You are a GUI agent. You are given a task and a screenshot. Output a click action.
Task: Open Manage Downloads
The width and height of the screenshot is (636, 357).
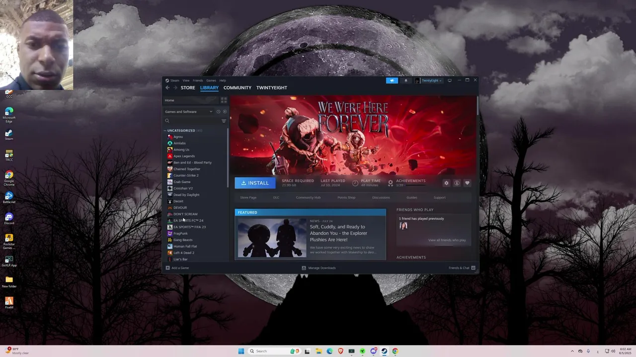pyautogui.click(x=319, y=268)
